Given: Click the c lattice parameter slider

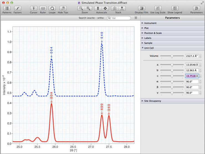Looking at the screenshot, I should pos(172,76).
